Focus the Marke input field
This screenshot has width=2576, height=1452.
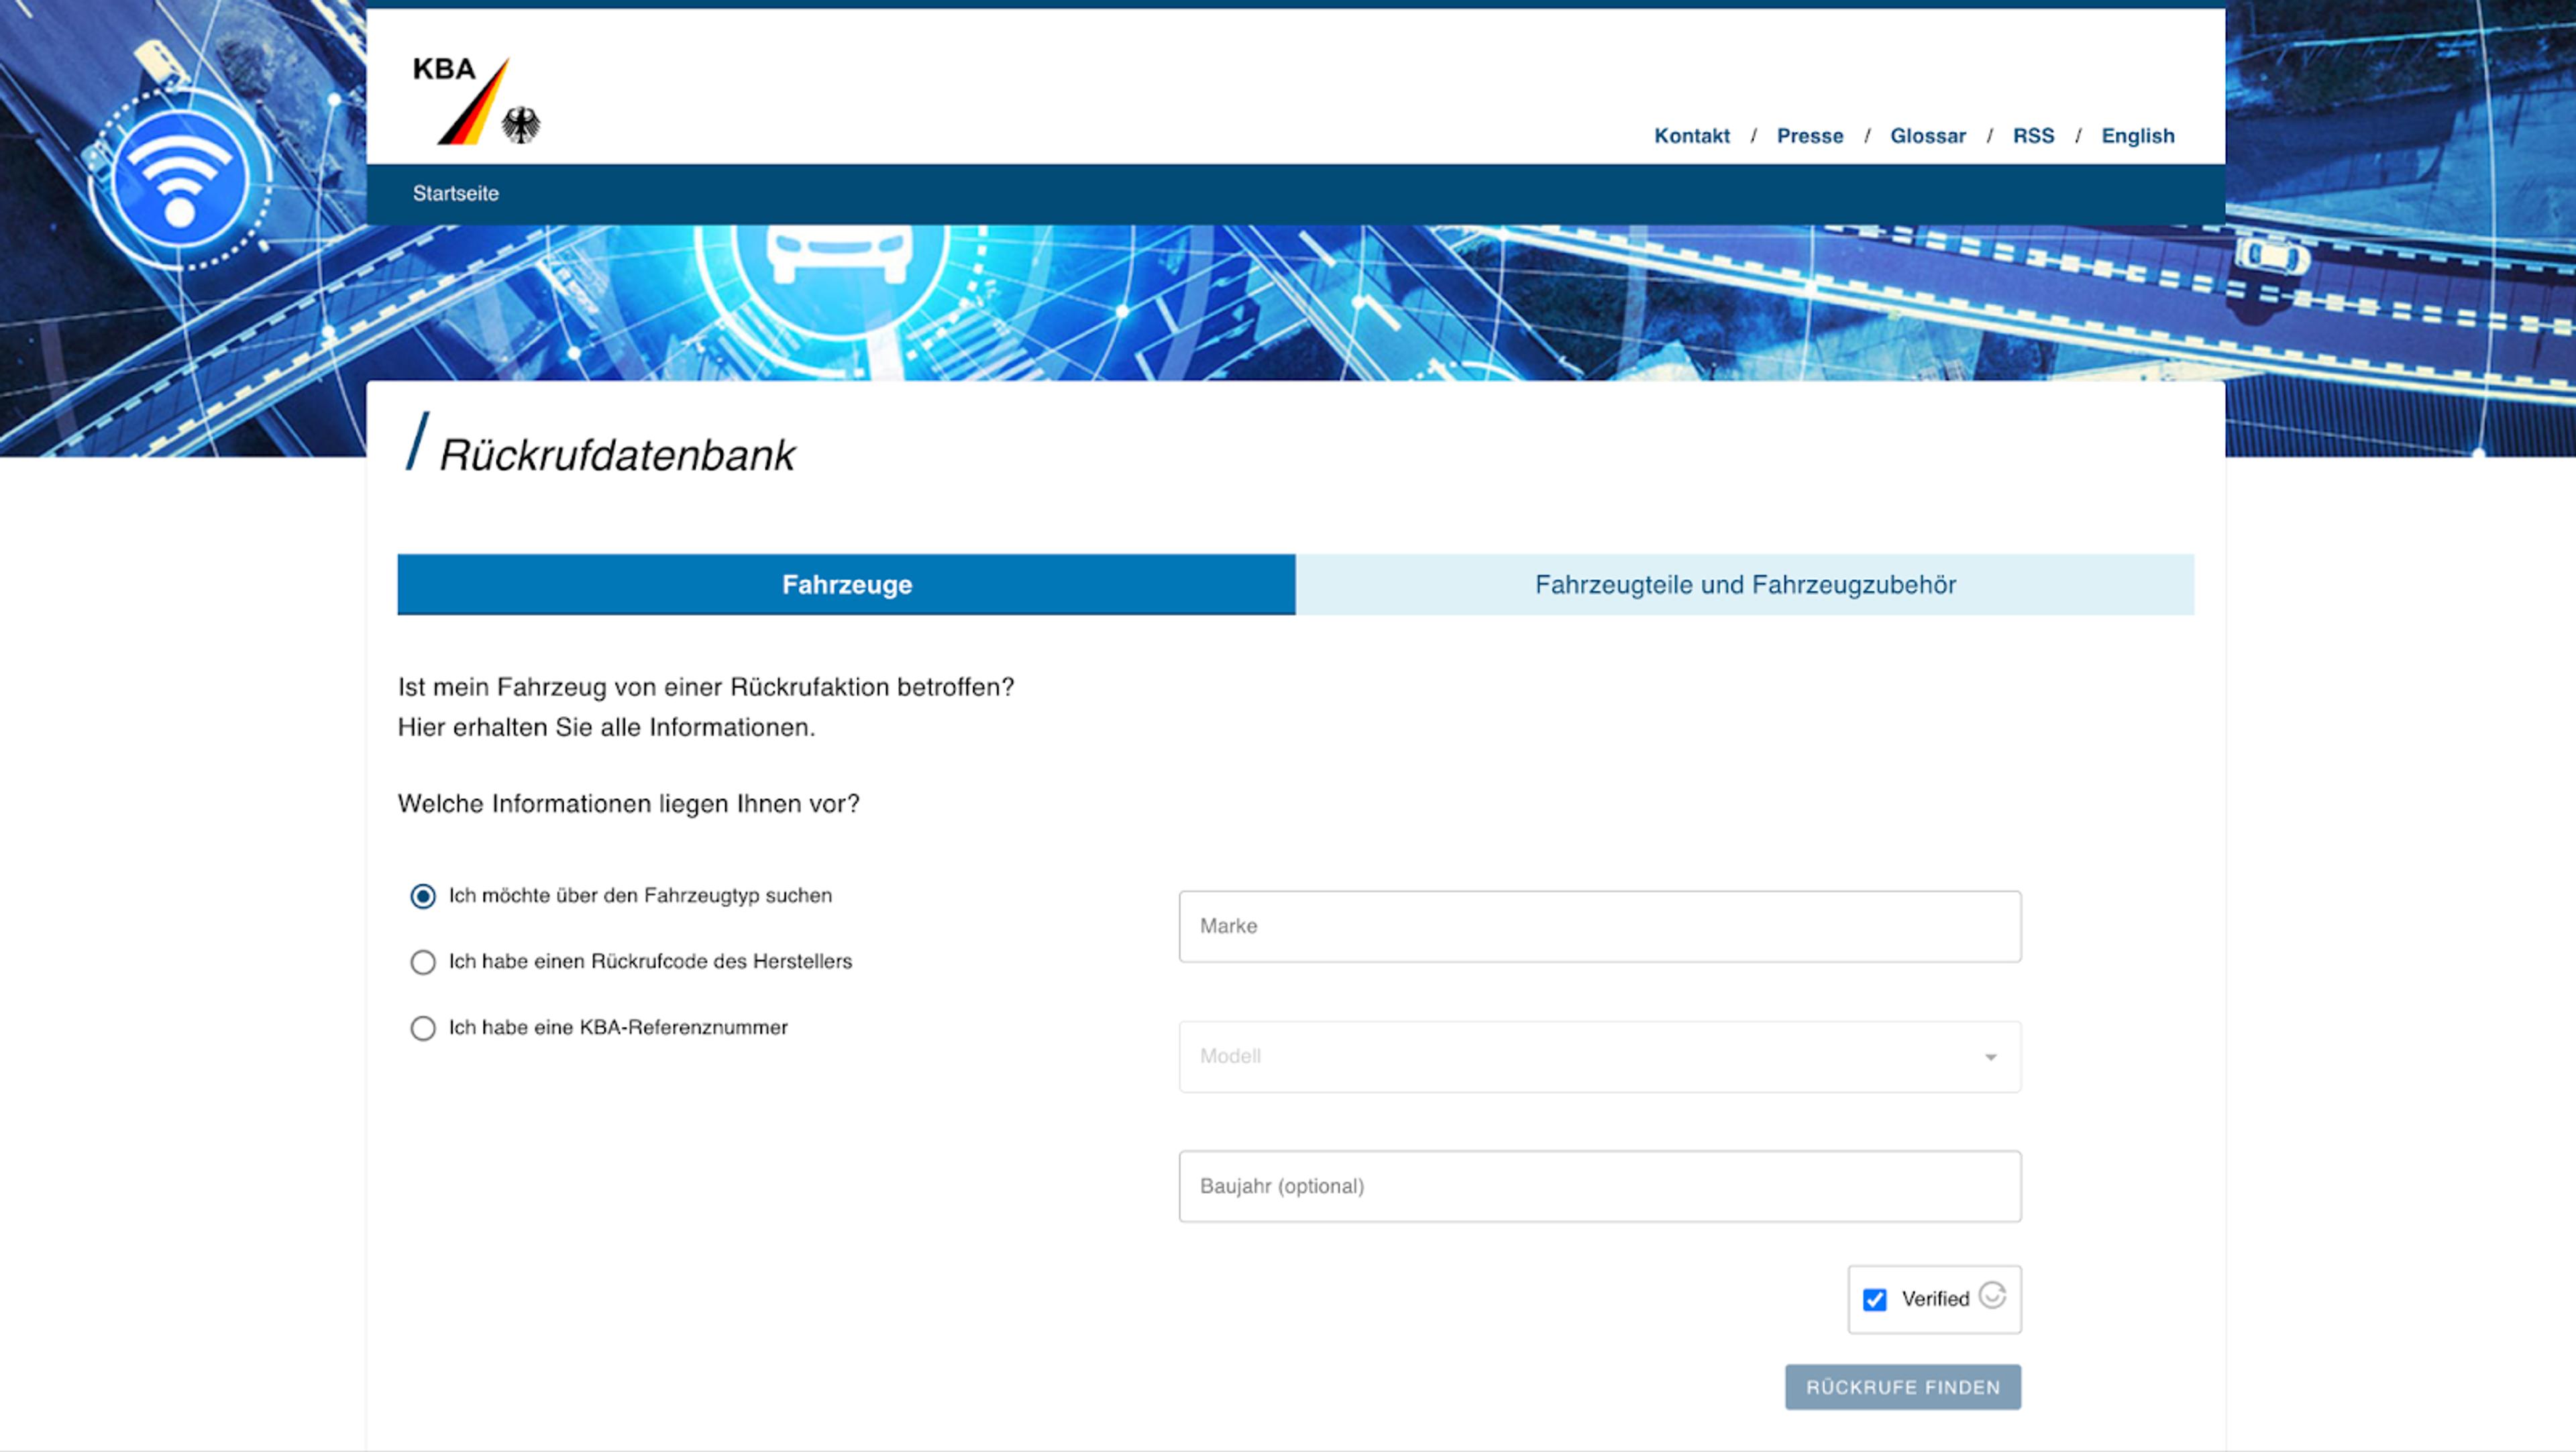click(1599, 926)
